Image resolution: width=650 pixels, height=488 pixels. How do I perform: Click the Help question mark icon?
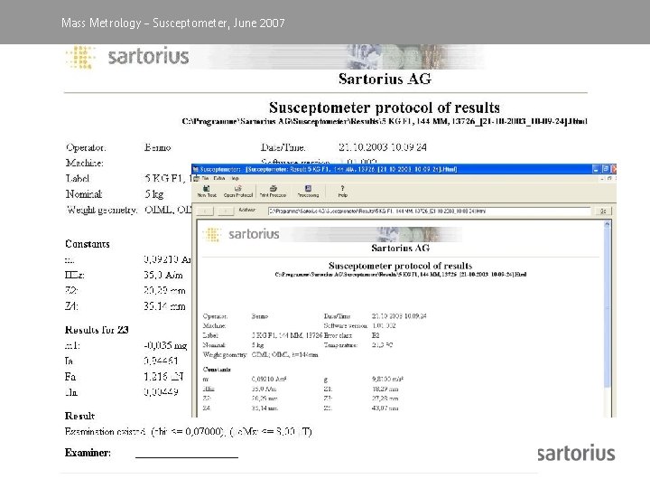coord(342,188)
